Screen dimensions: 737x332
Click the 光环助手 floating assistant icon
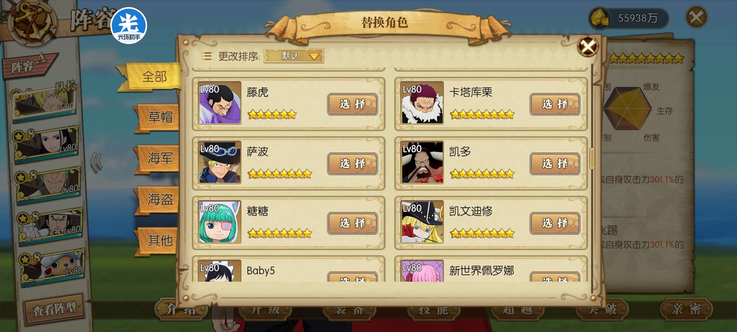point(129,26)
